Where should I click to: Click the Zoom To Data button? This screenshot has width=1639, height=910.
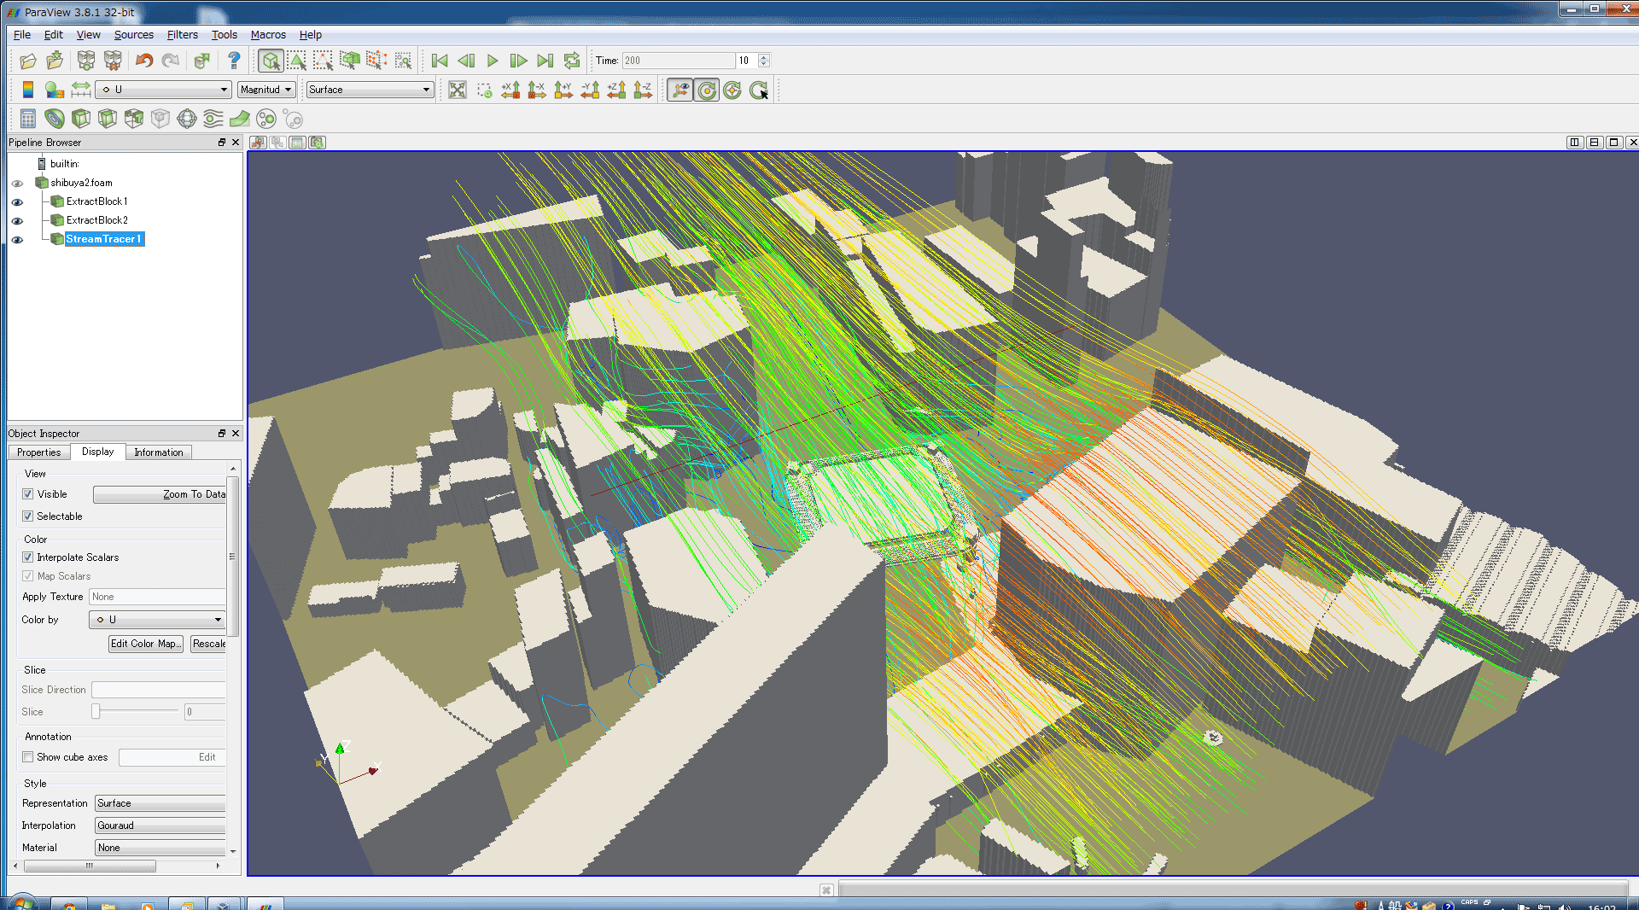click(x=160, y=494)
